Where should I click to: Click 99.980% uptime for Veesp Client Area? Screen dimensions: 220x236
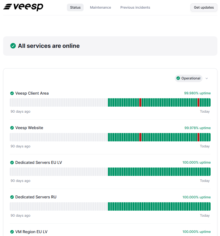pyautogui.click(x=197, y=93)
